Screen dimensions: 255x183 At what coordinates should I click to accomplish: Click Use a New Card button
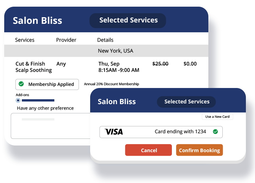pos(217,117)
